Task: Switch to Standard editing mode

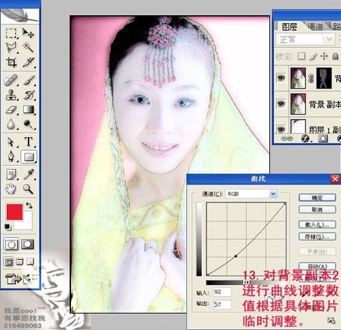Action: (x=11, y=244)
